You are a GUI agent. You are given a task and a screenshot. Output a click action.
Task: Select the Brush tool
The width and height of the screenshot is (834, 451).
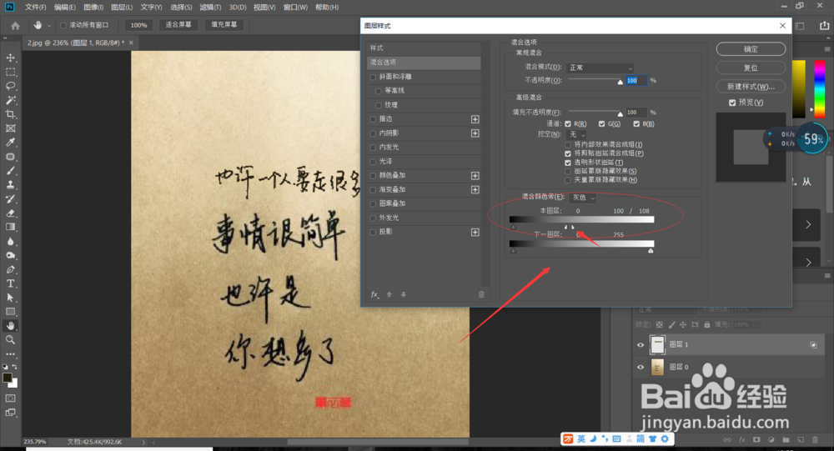pyautogui.click(x=11, y=171)
